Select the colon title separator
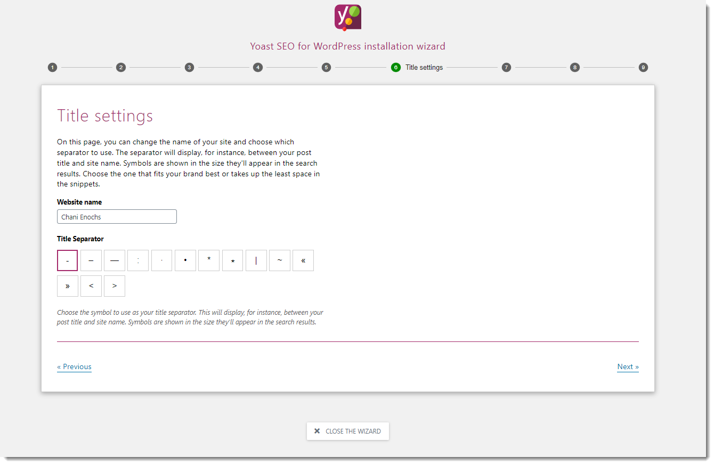 pyautogui.click(x=138, y=260)
